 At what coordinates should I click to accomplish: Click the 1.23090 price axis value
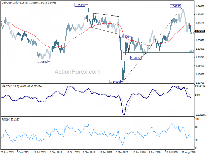(200, 49)
